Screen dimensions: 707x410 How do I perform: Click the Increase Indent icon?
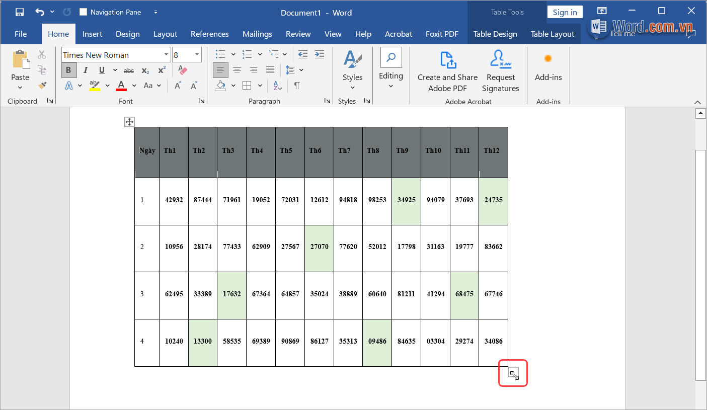pyautogui.click(x=319, y=54)
